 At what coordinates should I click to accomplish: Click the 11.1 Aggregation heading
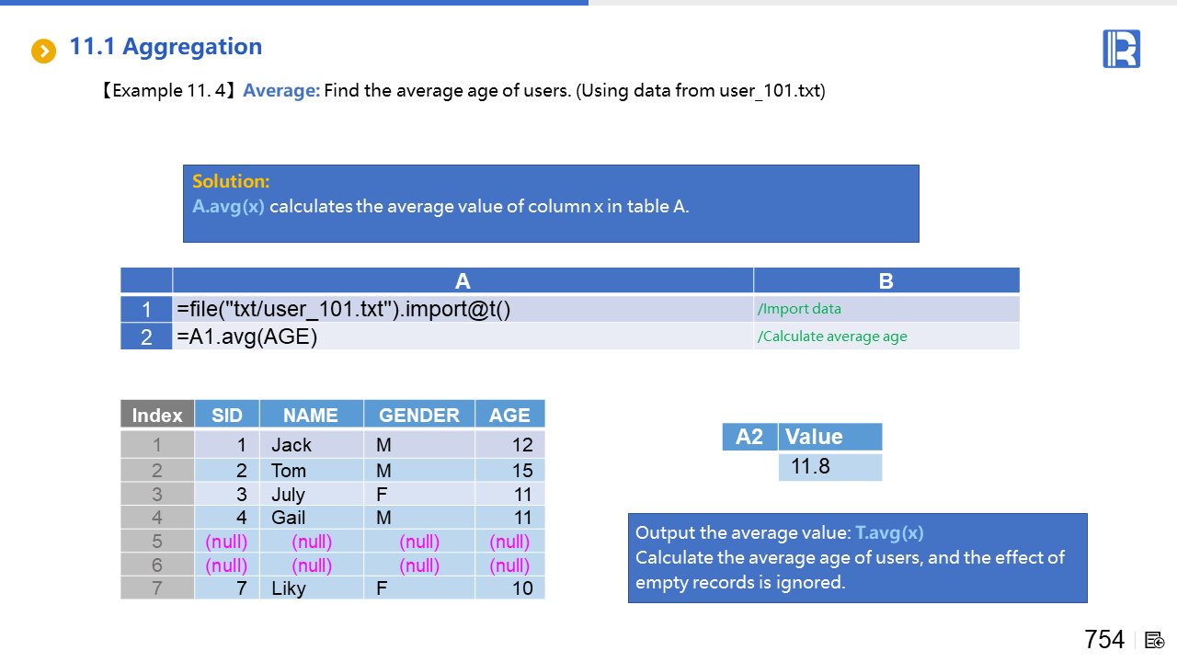[x=166, y=47]
